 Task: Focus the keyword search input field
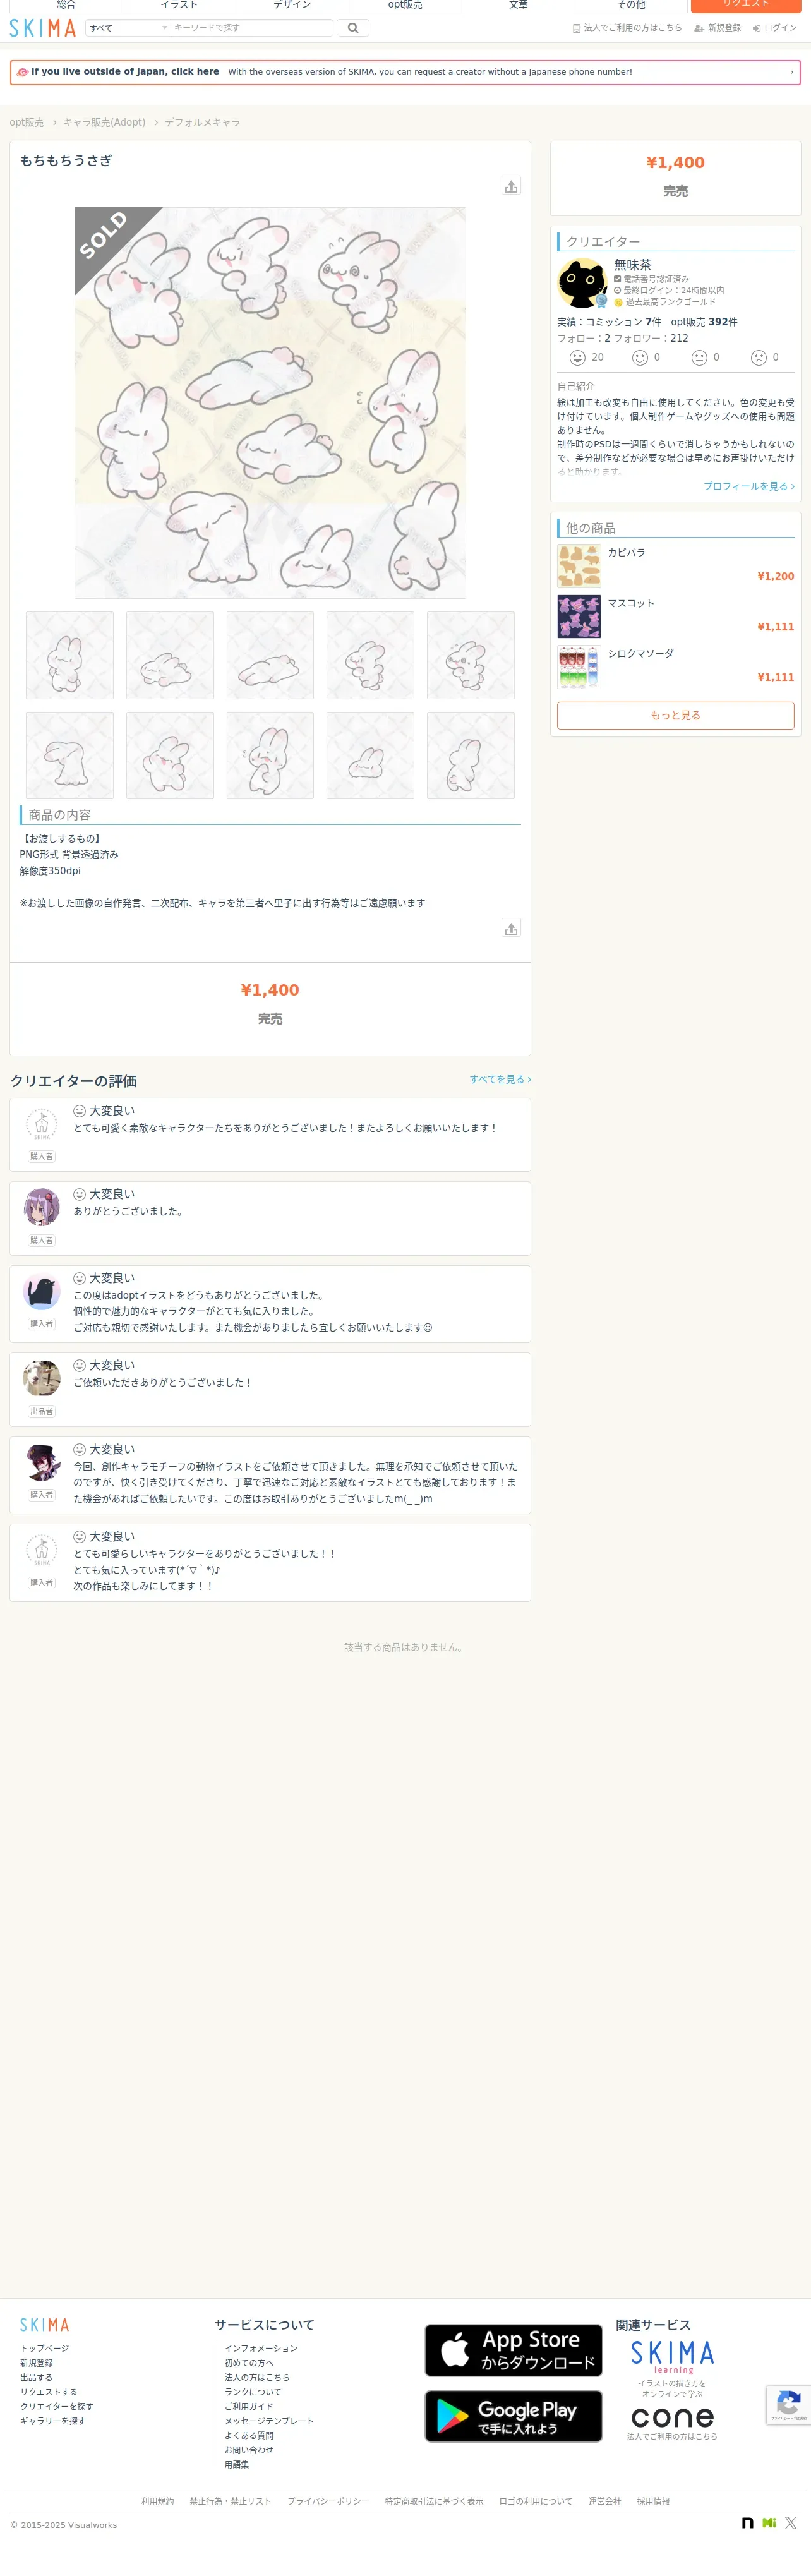click(251, 28)
